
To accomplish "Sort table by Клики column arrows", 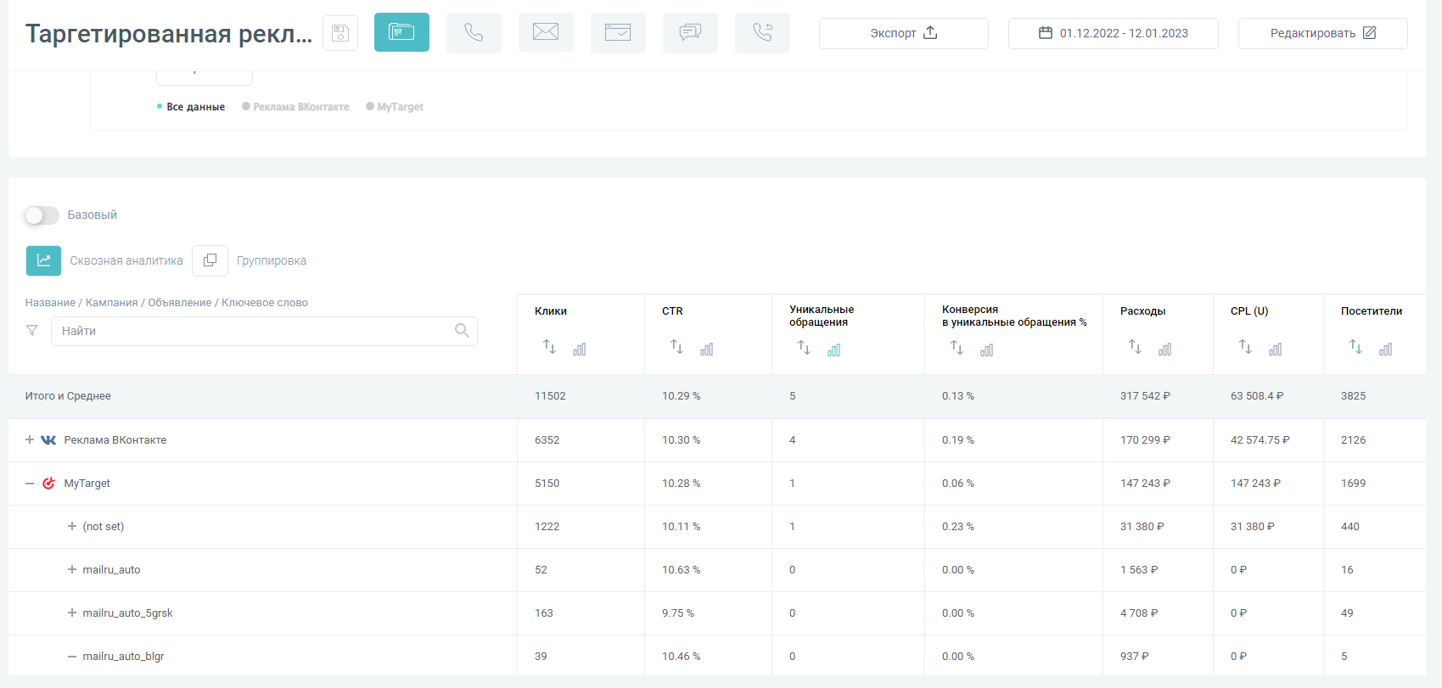I will [x=549, y=347].
